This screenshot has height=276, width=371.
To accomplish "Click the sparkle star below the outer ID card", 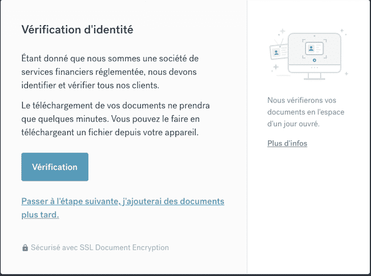I will [x=276, y=67].
